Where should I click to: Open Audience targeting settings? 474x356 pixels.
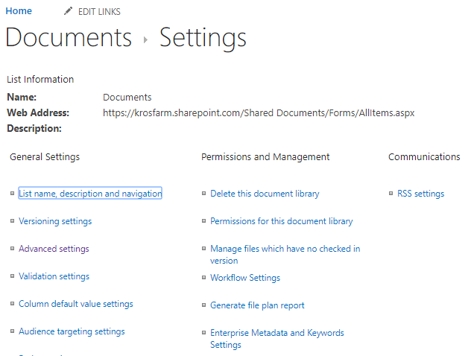point(72,331)
